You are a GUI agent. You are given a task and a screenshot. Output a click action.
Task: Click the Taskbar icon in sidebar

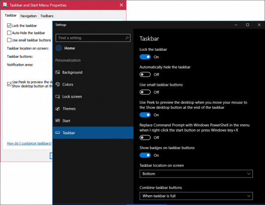click(x=58, y=133)
